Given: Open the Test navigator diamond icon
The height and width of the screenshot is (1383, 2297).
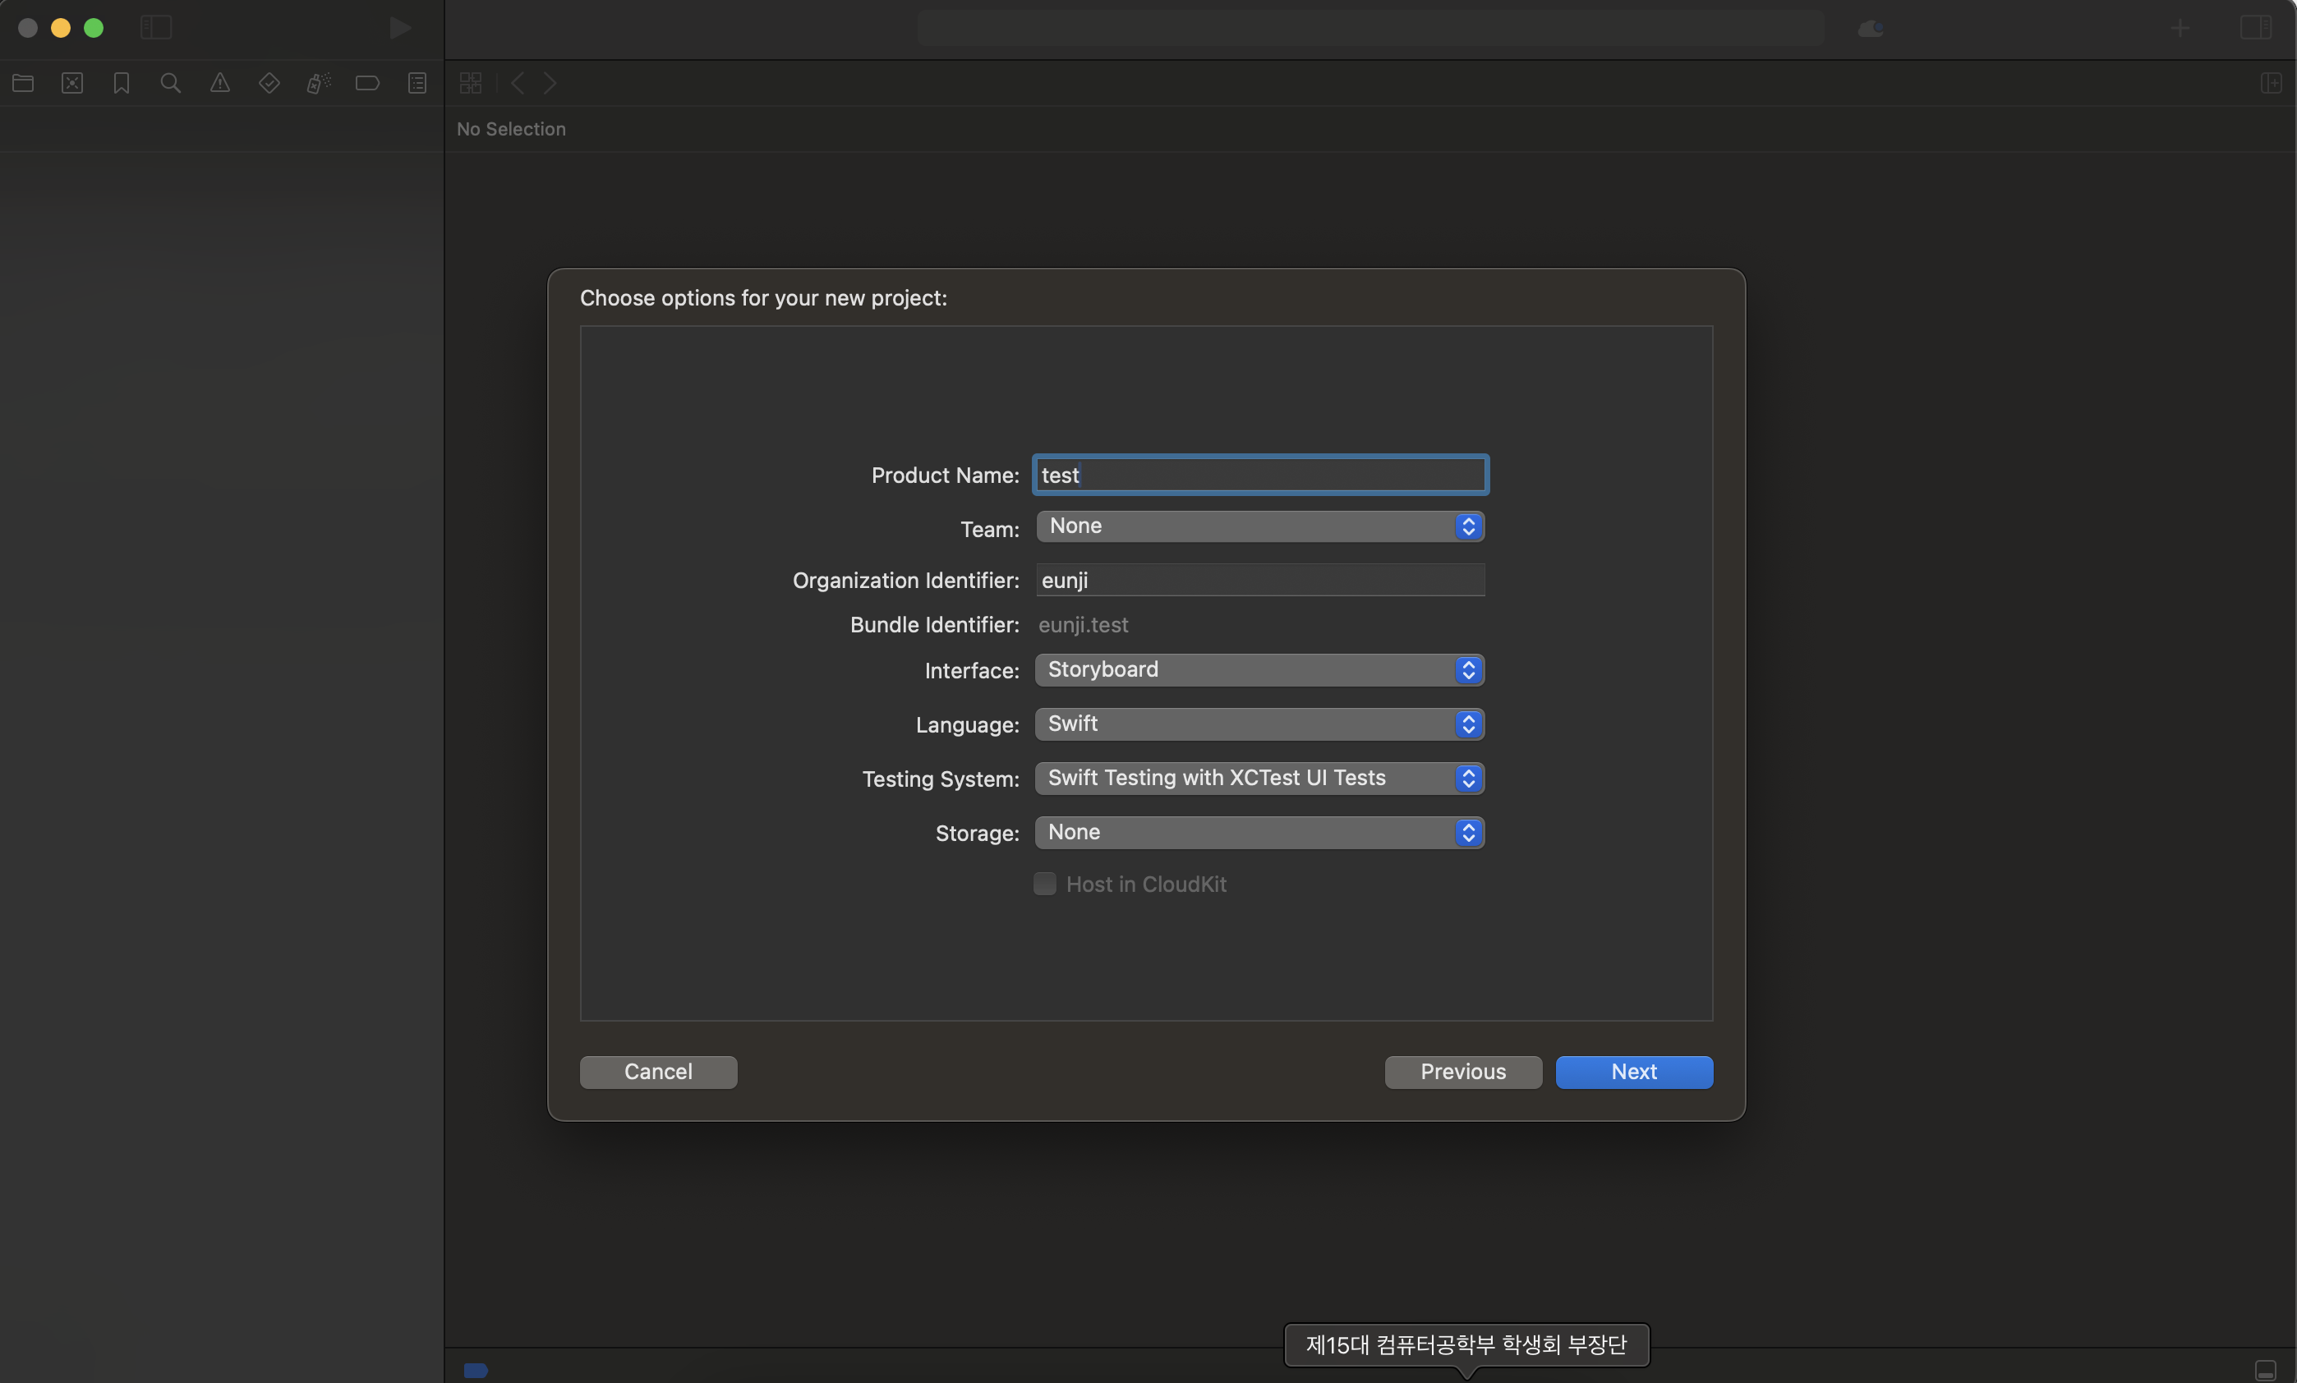Looking at the screenshot, I should (269, 83).
